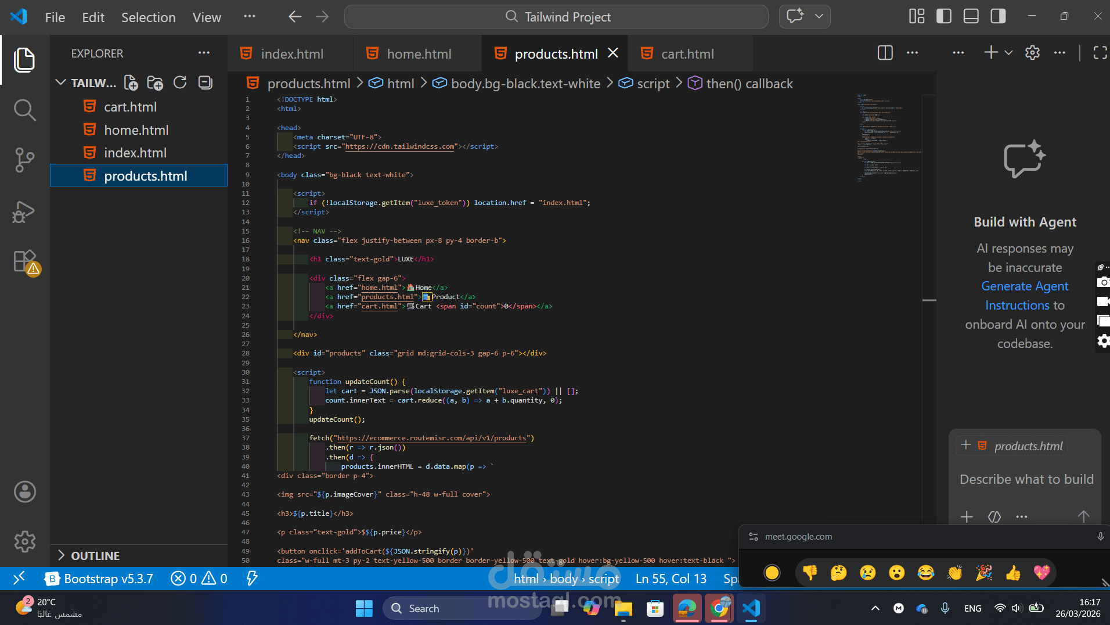Image resolution: width=1110 pixels, height=625 pixels.
Task: Expand the chat dropdown beside the command center
Action: coord(819,16)
